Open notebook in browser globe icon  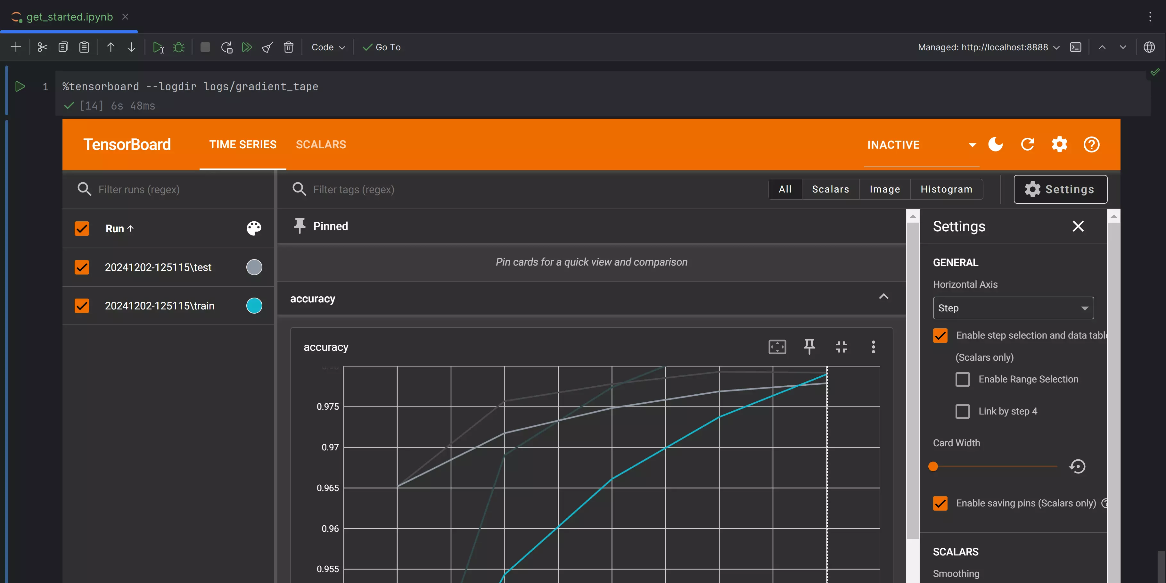coord(1149,47)
